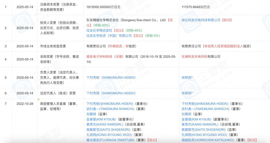270x143 pixels.
Task: Click row number 4 cell
Action: [6, 59]
